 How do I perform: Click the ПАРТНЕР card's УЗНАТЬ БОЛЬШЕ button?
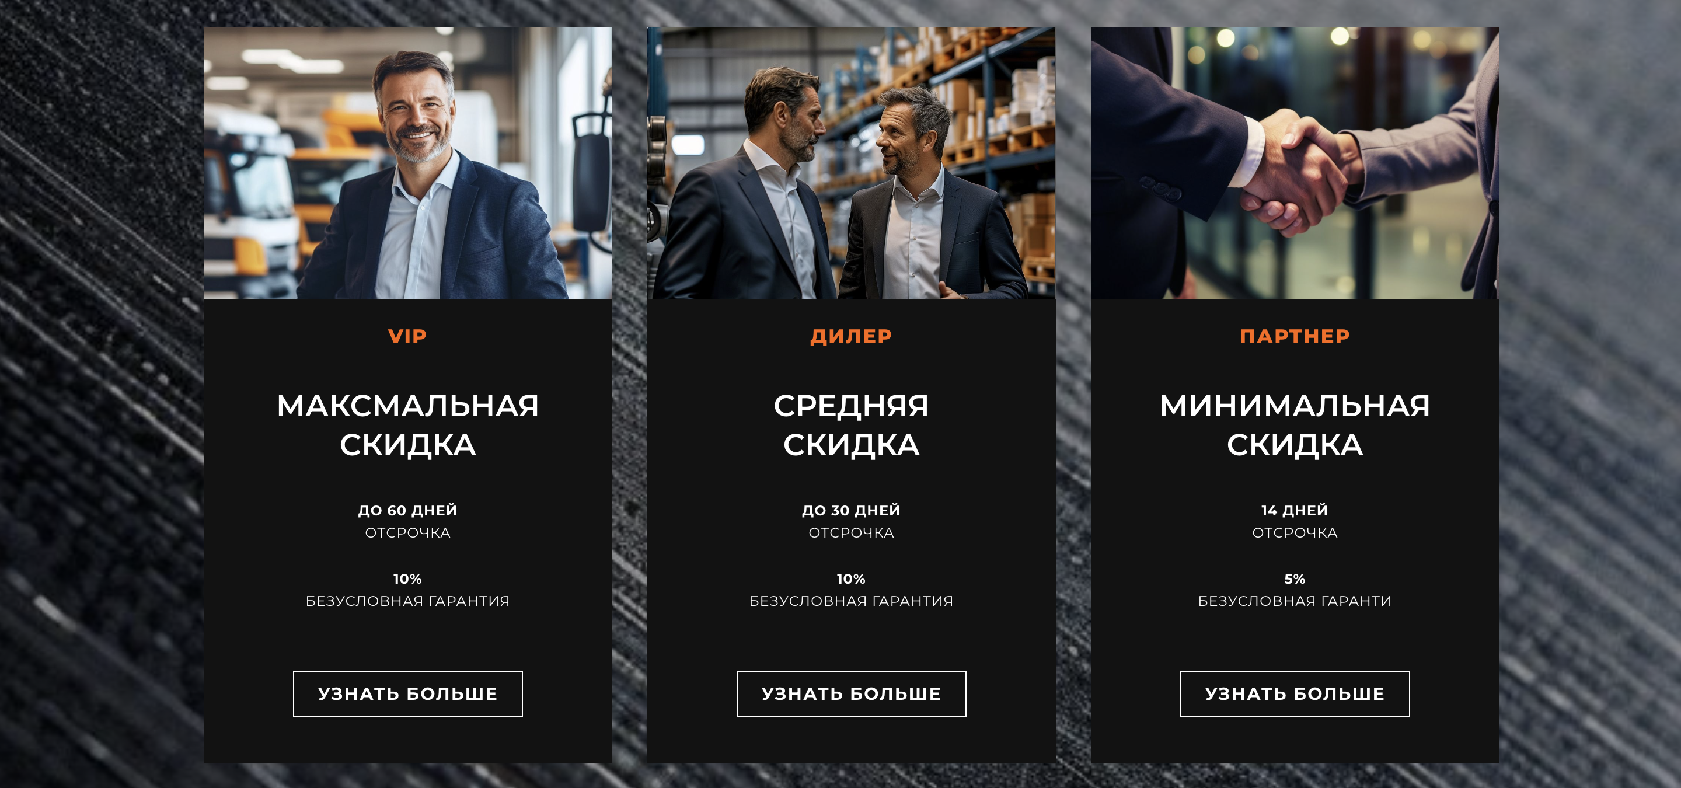click(x=1295, y=693)
